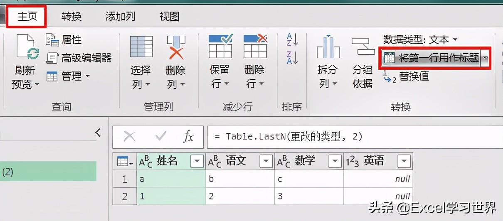This screenshot has height=221, width=503.
Task: Click the Remove Rows (删除行) icon
Action: [255, 47]
